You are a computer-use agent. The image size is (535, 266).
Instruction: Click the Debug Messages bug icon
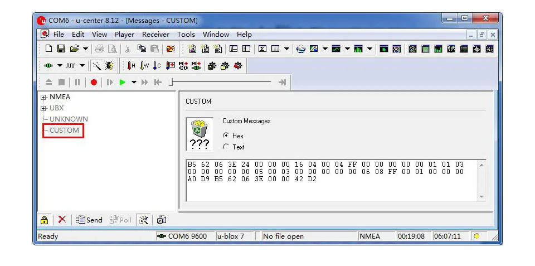110,65
